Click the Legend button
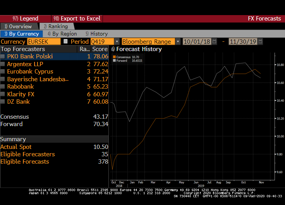 [x=26, y=19]
